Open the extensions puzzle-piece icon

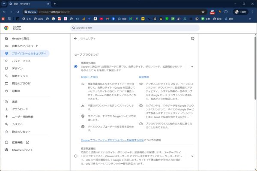click(226, 12)
